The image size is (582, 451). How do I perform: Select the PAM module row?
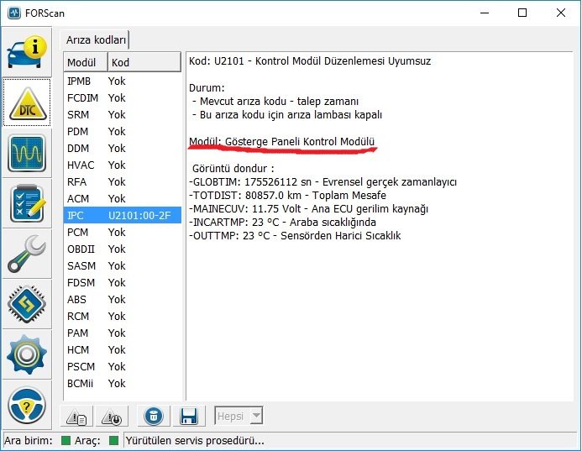122,333
